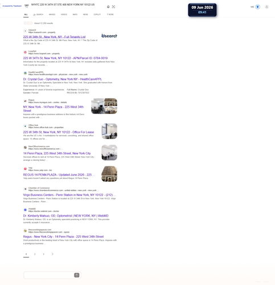This screenshot has width=275, height=285.
Task: Click the Regus myregus image collage thumbnail
Action: (104, 106)
